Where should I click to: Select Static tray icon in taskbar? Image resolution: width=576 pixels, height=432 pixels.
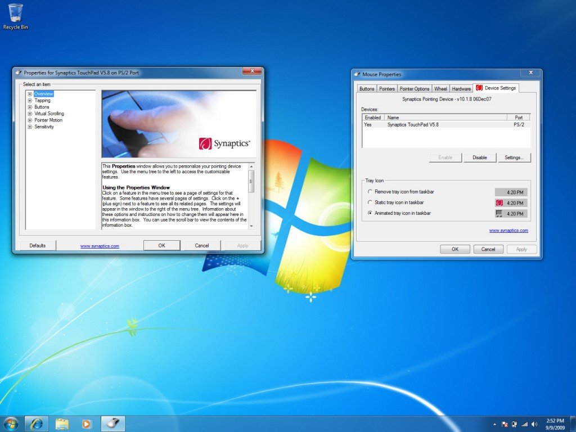point(370,202)
